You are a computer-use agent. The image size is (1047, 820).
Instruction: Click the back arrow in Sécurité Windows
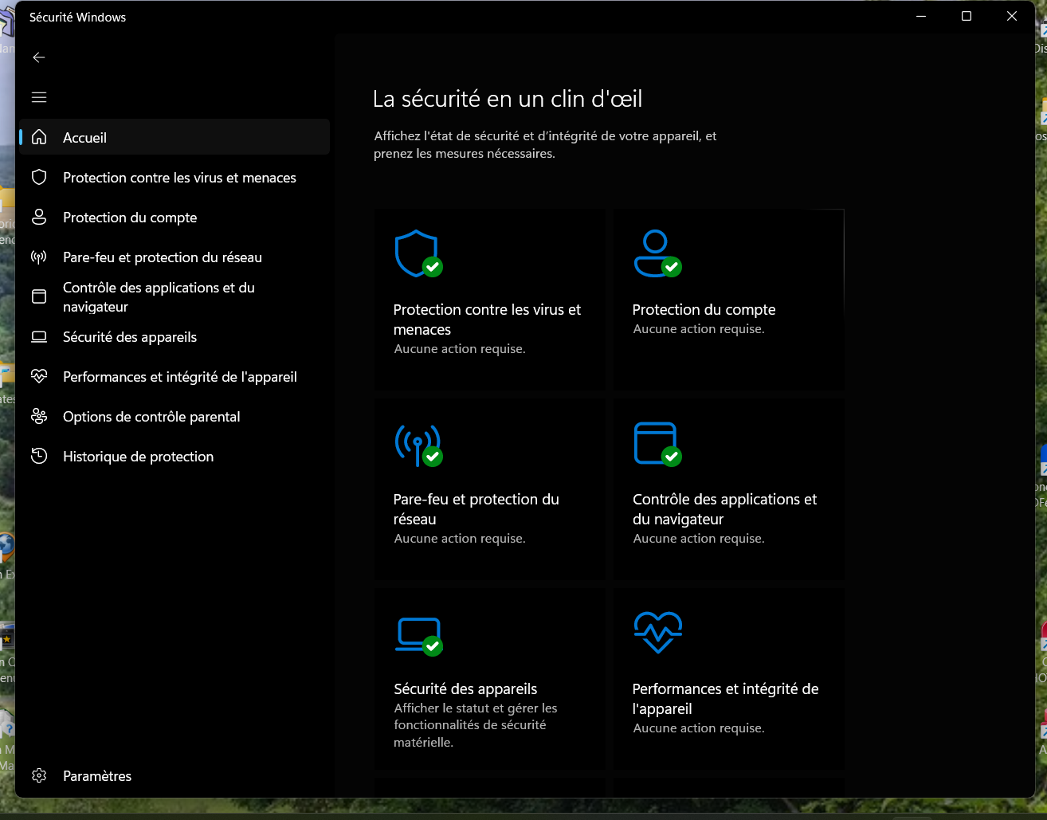coord(39,57)
